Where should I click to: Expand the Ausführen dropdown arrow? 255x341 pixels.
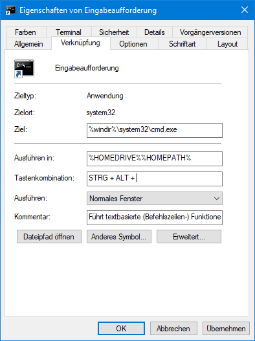coord(216,199)
